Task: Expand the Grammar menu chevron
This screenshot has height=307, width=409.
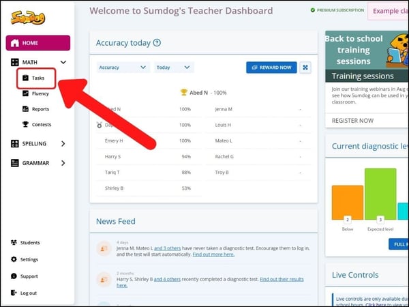Action: 63,163
